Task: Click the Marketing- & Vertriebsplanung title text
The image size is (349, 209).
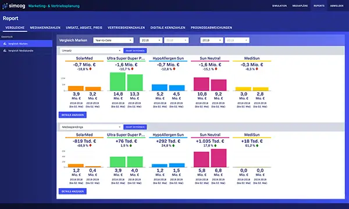Action: [x=54, y=6]
